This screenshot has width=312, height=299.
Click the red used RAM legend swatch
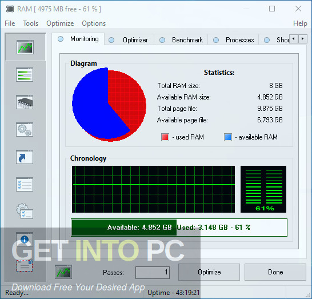165,137
